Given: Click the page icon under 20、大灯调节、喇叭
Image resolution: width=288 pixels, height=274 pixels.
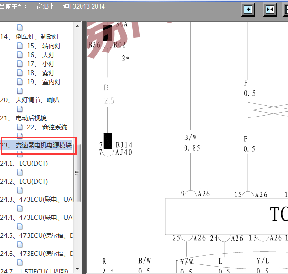Looking at the screenshot, I should (x=20, y=109).
